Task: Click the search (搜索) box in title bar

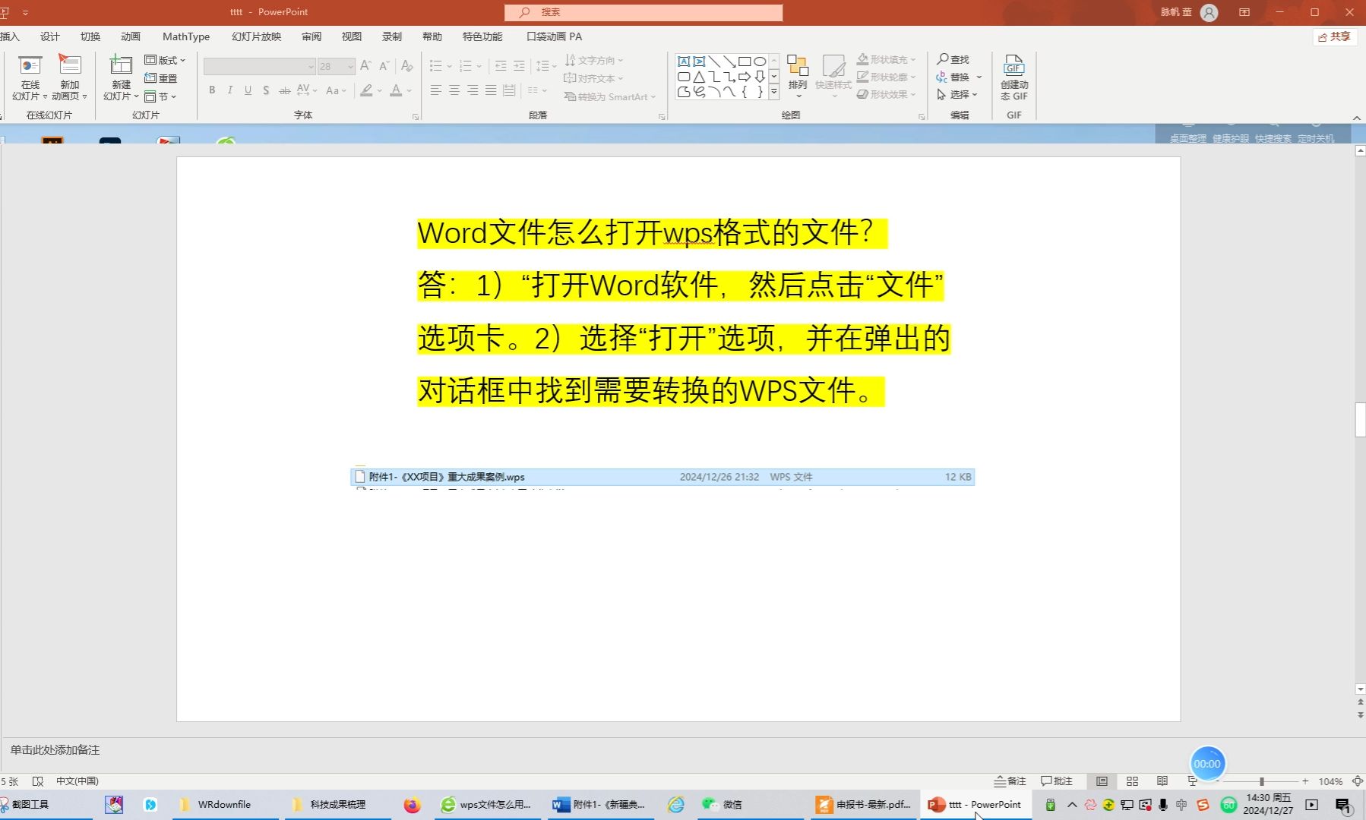Action: coord(643,12)
